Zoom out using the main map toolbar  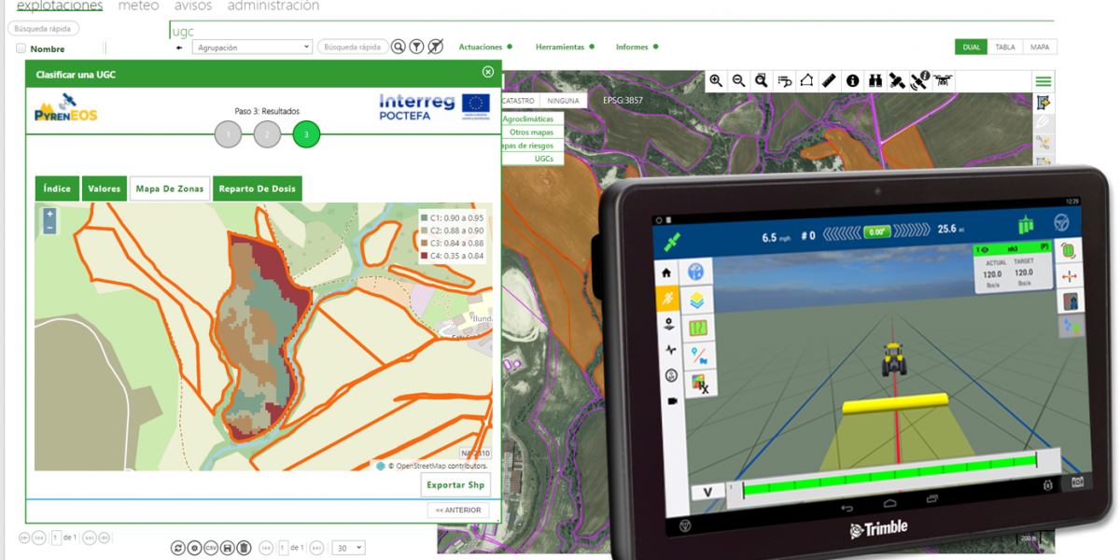click(x=739, y=81)
